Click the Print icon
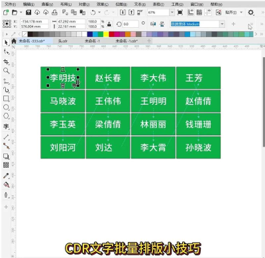This screenshot has width=265, height=258. pos(54,13)
